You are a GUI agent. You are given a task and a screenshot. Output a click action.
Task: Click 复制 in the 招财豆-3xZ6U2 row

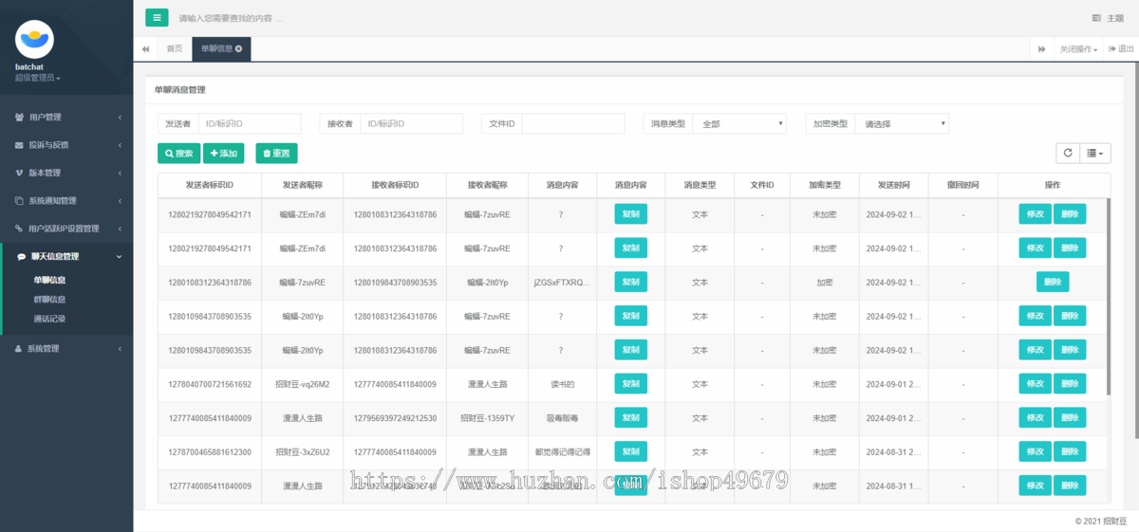point(630,452)
